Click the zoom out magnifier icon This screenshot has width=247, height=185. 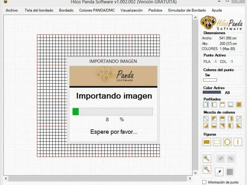[207, 169]
